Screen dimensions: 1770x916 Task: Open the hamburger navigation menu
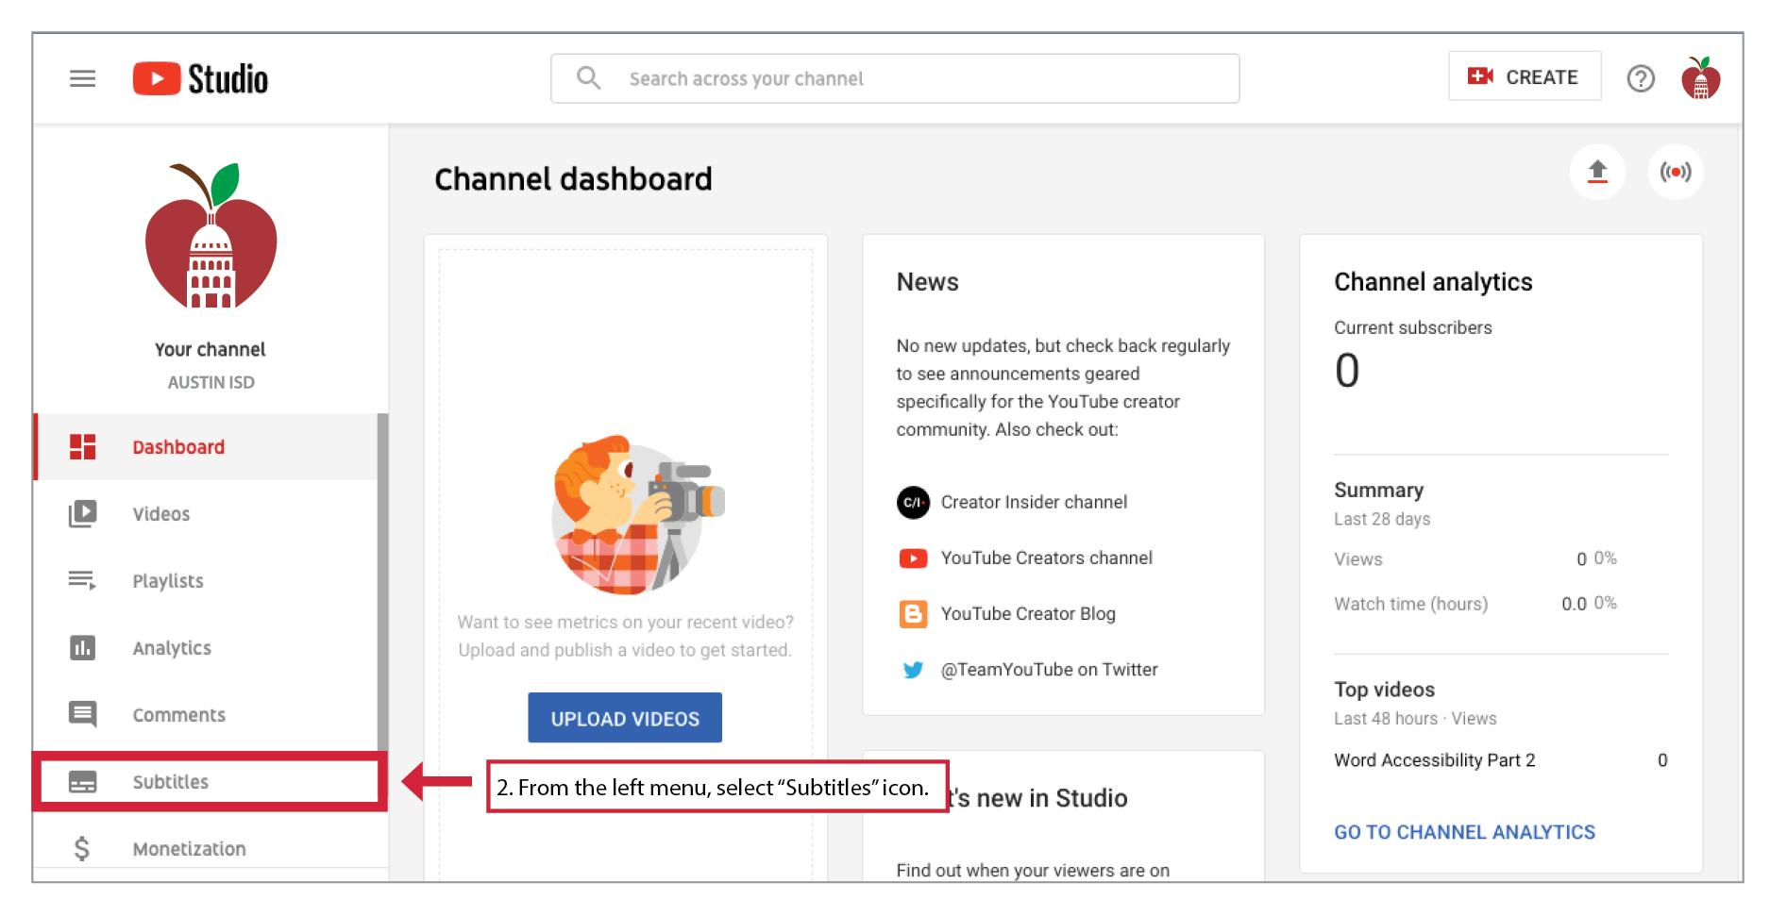click(x=83, y=78)
